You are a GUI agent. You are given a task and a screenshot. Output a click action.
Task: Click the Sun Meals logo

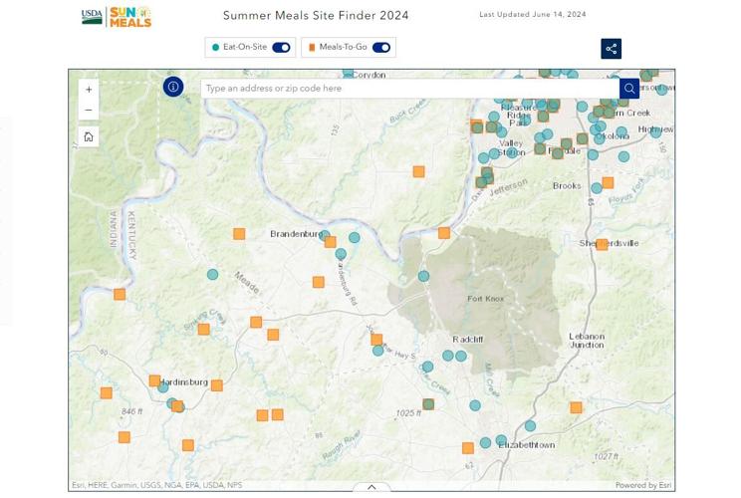[x=130, y=17]
